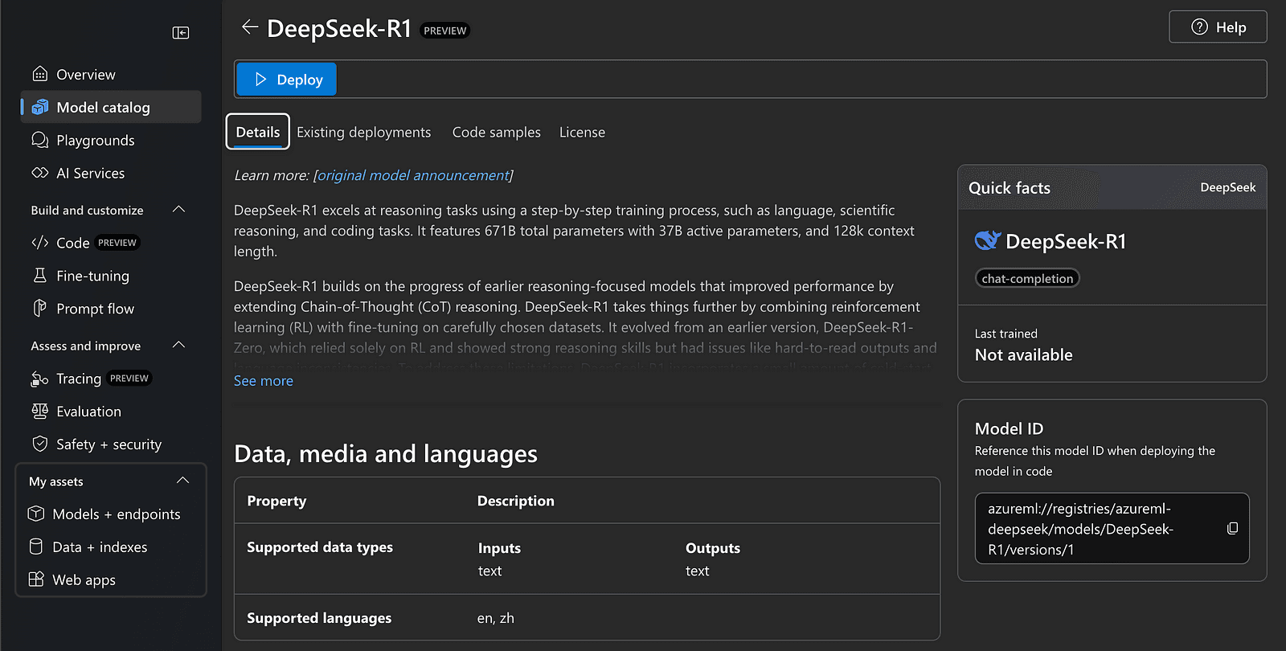
Task: Click the Help question mark icon
Action: pyautogui.click(x=1199, y=27)
